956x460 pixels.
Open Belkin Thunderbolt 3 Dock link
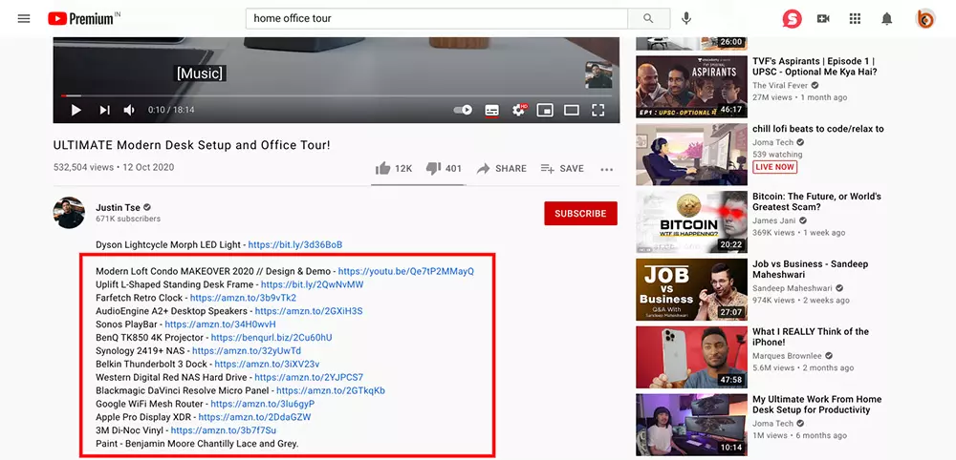(x=267, y=365)
